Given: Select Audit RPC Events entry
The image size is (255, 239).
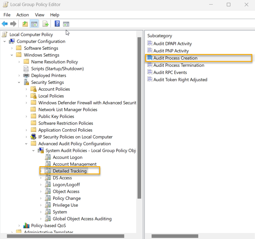Looking at the screenshot, I should [170, 72].
